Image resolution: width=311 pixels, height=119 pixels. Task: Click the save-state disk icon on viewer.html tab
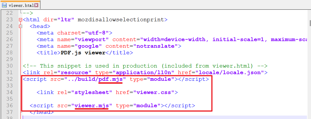point(4,5)
